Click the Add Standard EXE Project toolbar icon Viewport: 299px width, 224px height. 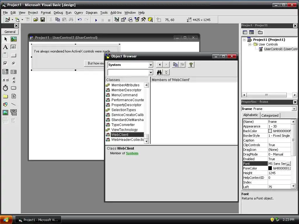(8, 20)
